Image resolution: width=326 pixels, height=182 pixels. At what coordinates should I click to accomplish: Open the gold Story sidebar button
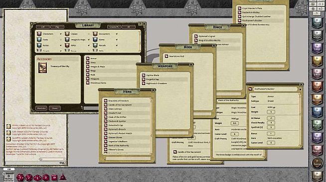pyautogui.click(x=317, y=61)
